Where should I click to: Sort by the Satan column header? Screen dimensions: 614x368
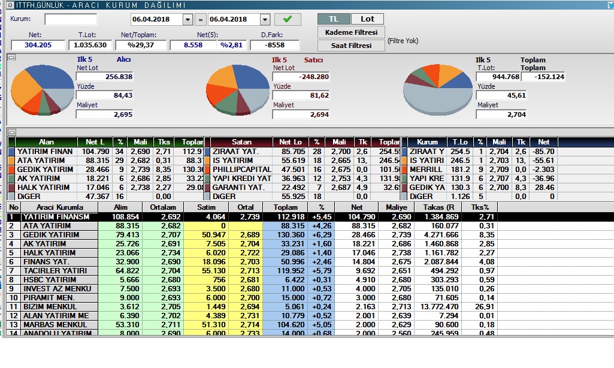point(241,142)
